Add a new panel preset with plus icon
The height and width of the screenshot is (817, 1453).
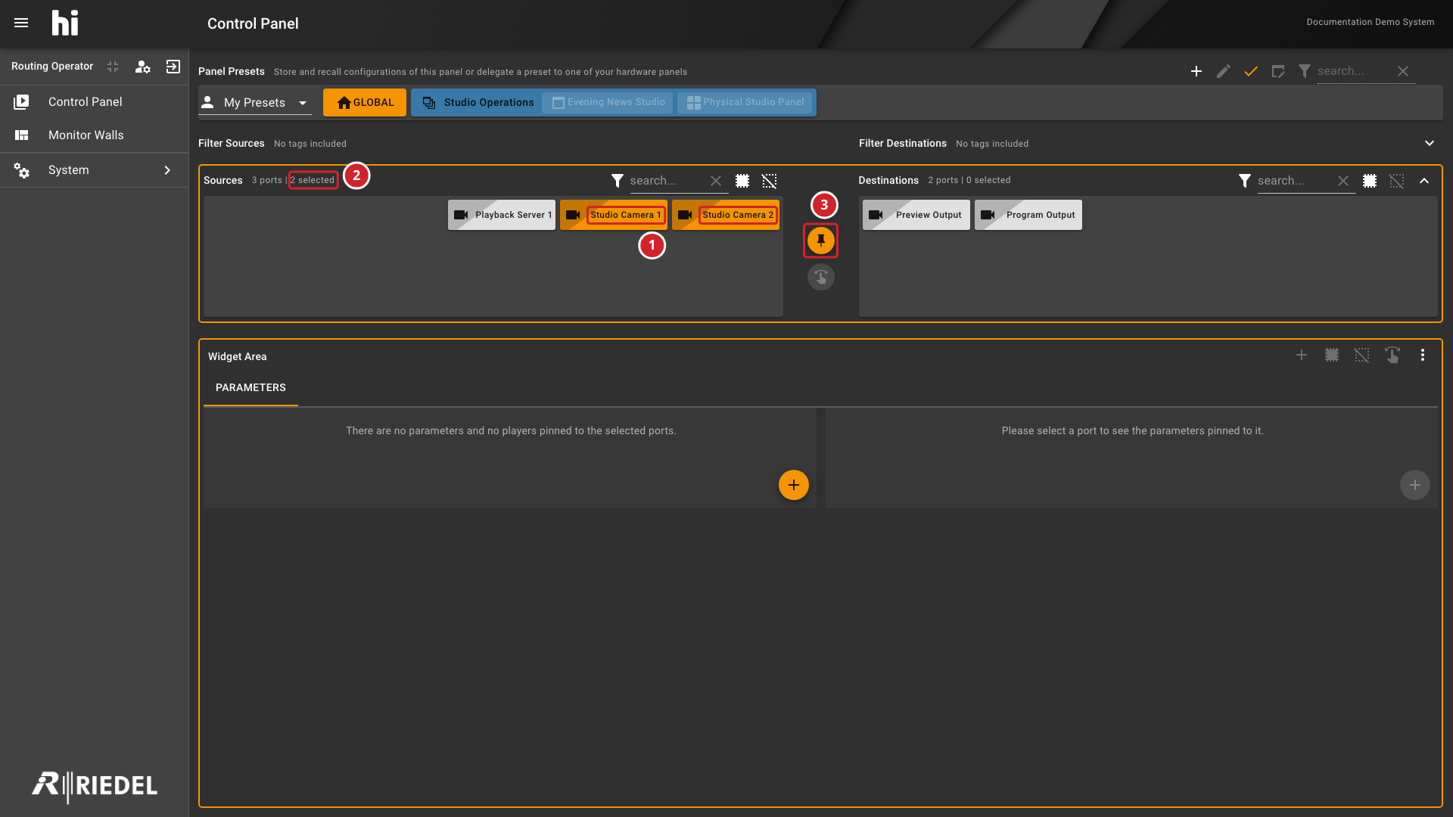pos(1196,71)
